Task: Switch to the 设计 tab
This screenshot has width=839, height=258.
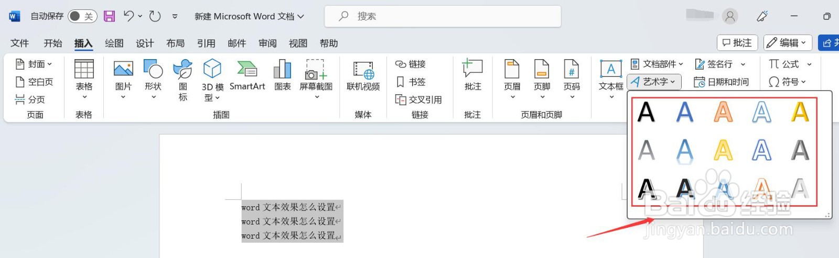Action: (x=145, y=43)
